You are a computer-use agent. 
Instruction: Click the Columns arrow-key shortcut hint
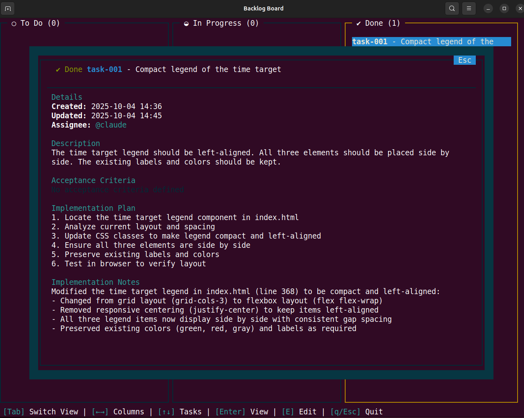[x=118, y=412]
